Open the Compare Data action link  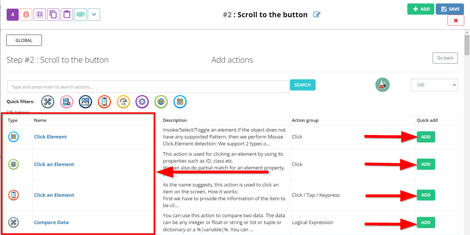(x=51, y=222)
